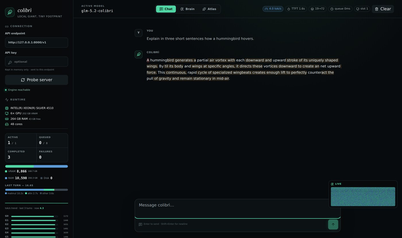Click the RAM 10,590 value

point(21,178)
